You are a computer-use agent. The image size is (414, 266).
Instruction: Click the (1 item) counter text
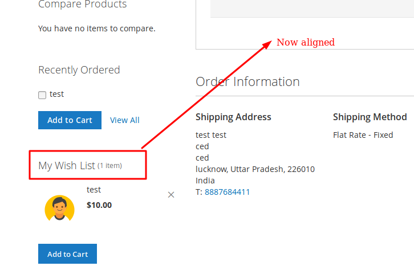click(109, 166)
